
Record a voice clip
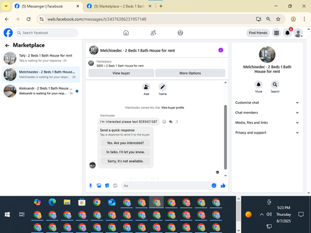(91, 186)
